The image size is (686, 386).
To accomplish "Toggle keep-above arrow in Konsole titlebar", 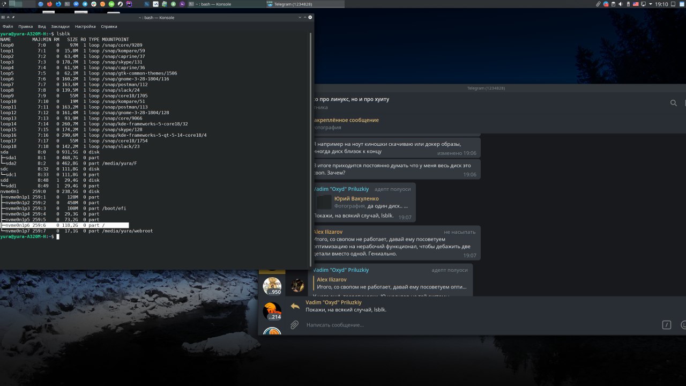I will tap(8, 18).
